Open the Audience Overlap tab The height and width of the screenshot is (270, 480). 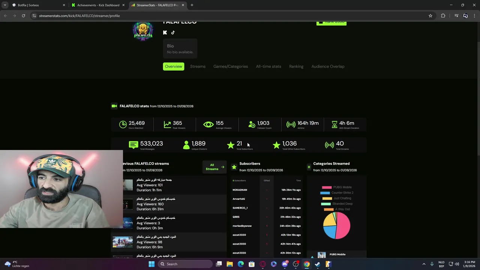coord(328,66)
